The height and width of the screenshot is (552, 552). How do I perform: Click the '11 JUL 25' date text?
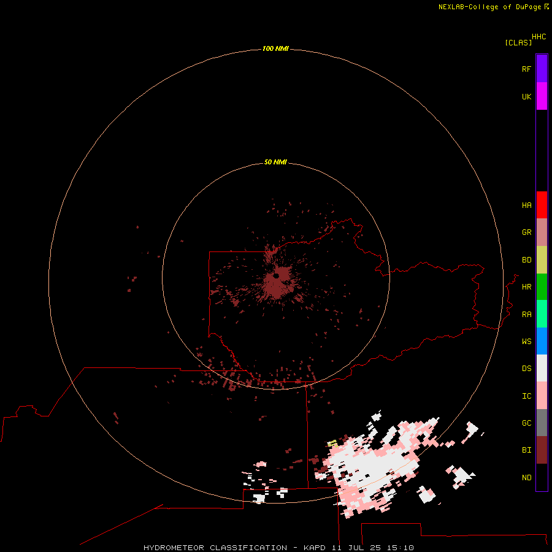(356, 548)
